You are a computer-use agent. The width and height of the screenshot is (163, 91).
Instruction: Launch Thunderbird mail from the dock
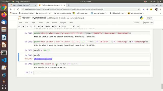(4, 22)
